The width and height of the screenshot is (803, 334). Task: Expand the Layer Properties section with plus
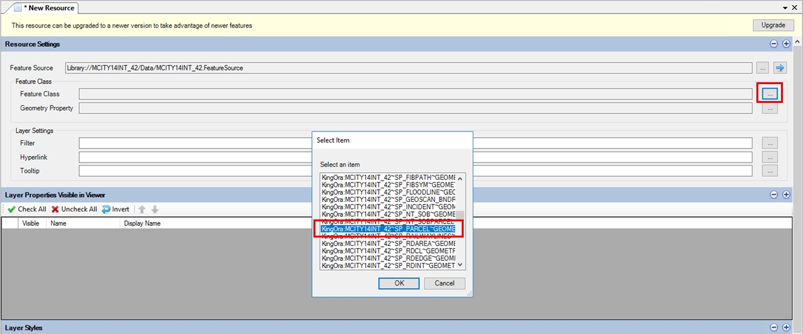[786, 195]
